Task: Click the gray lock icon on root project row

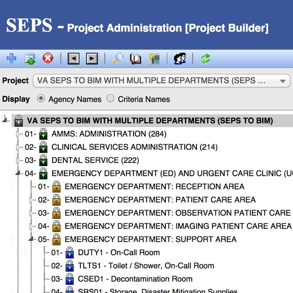Action: (19, 121)
